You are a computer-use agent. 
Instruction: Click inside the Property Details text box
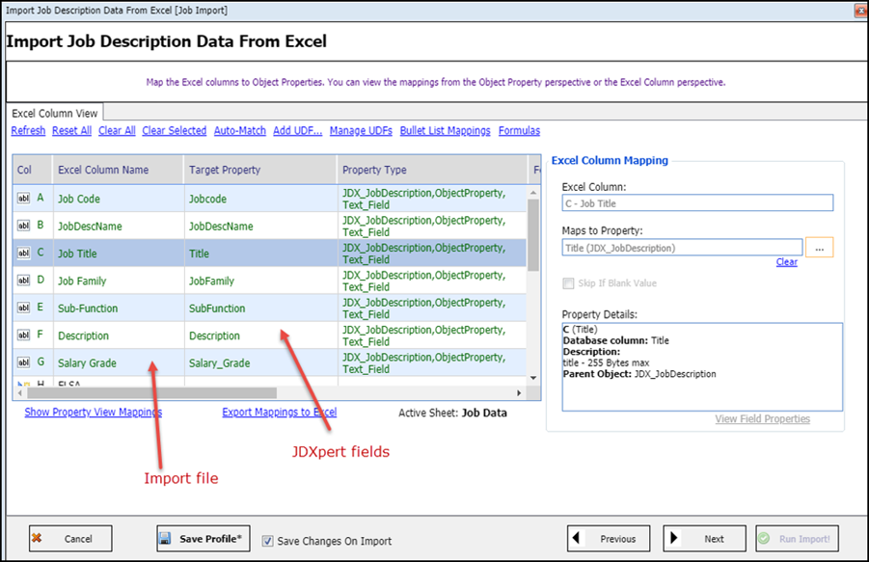[x=702, y=367]
